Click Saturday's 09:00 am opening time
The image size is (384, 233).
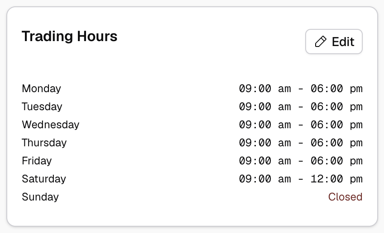[265, 179]
